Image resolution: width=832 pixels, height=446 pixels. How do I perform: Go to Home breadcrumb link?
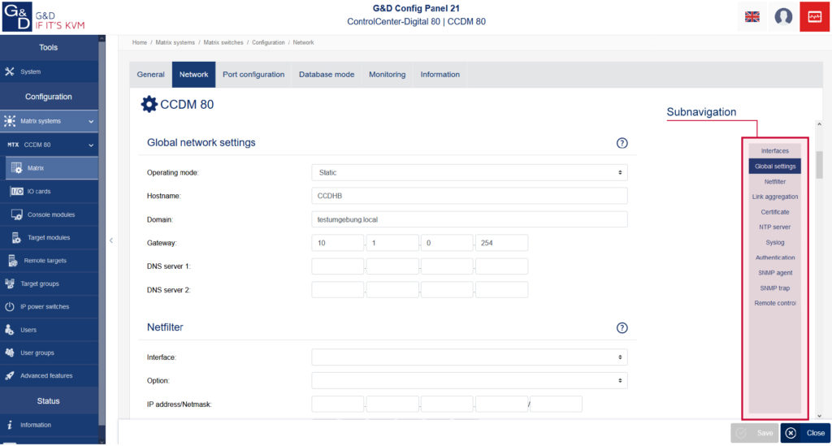pyautogui.click(x=140, y=42)
